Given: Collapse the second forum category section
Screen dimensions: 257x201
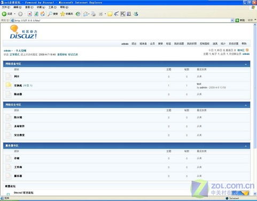Looking at the screenshot, I should (x=246, y=105).
